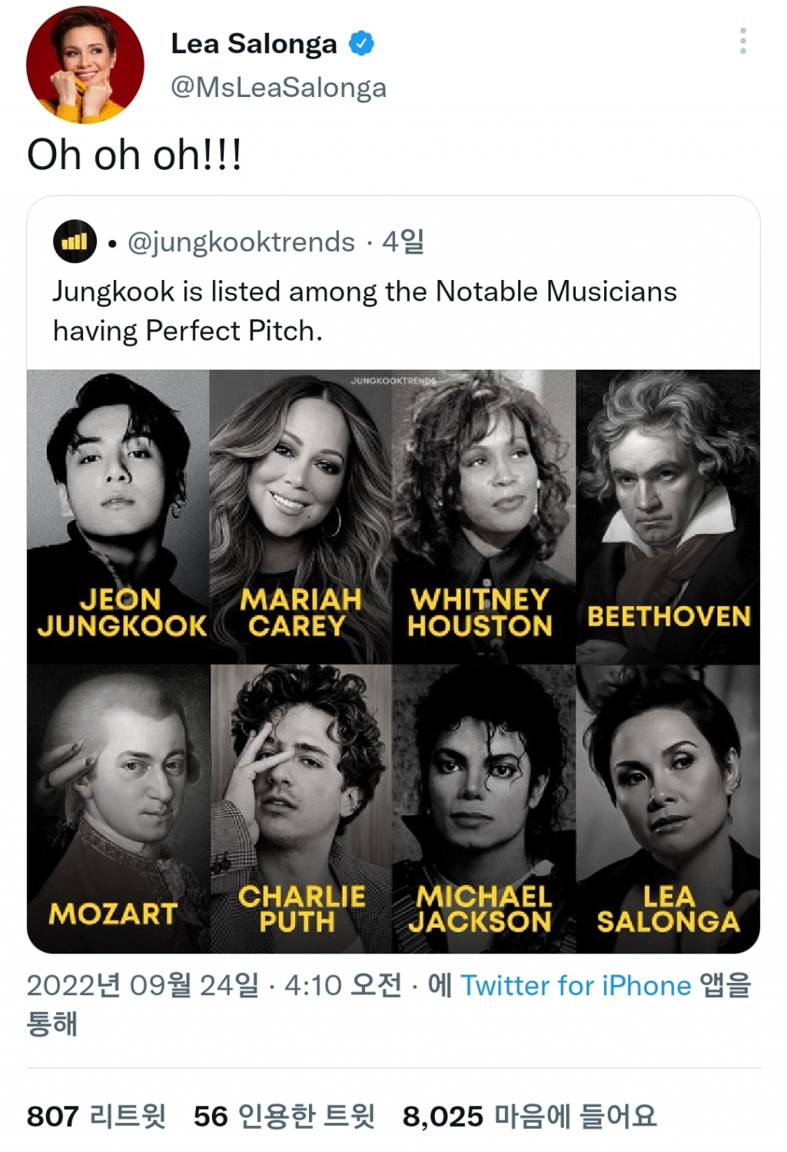Tap the Mariah Carey image tile
This screenshot has width=787, height=1152.
tap(301, 515)
